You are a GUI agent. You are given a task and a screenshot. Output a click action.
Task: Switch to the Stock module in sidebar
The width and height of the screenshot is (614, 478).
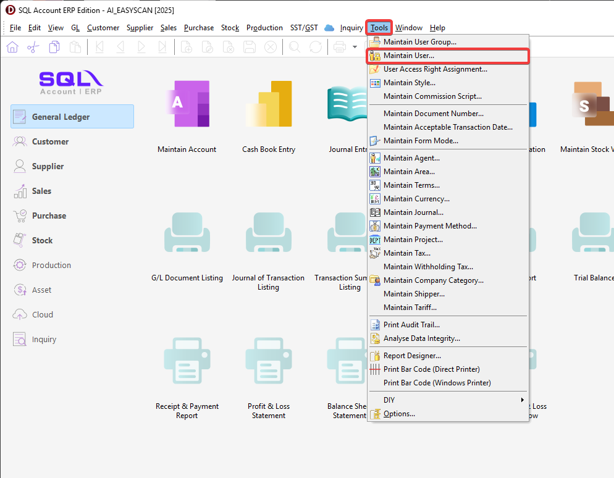tap(42, 240)
